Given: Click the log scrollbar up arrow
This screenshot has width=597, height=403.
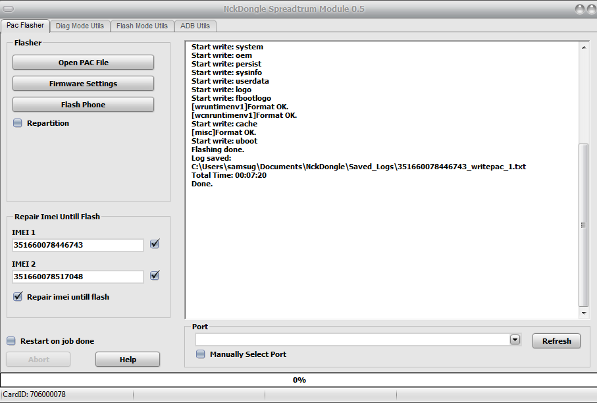Looking at the screenshot, I should [x=584, y=47].
